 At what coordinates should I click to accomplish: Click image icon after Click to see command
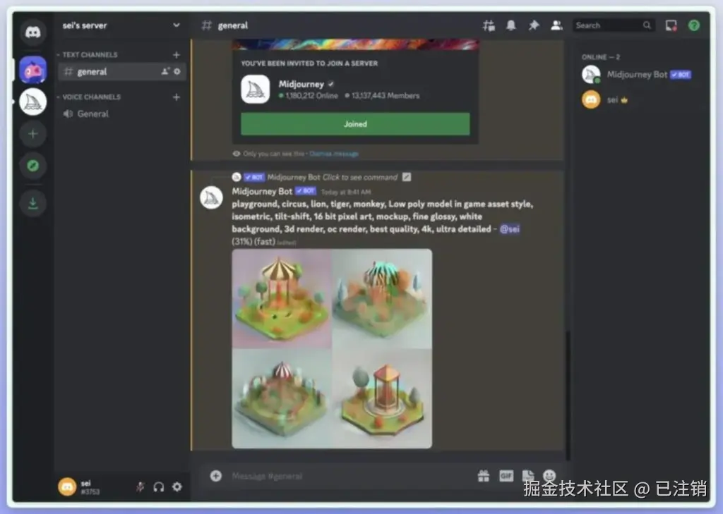pos(406,177)
